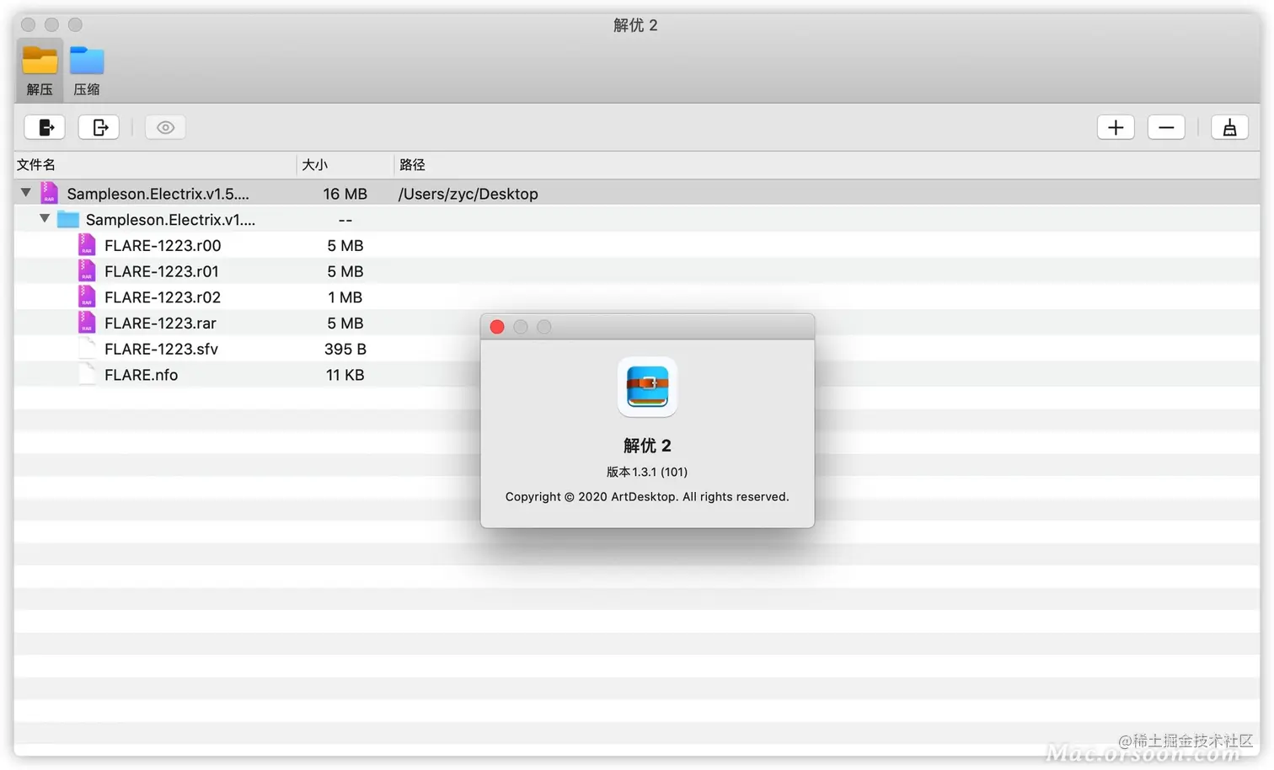The height and width of the screenshot is (770, 1274).
Task: Select the FLARE-1223.r00 file
Action: click(637, 246)
